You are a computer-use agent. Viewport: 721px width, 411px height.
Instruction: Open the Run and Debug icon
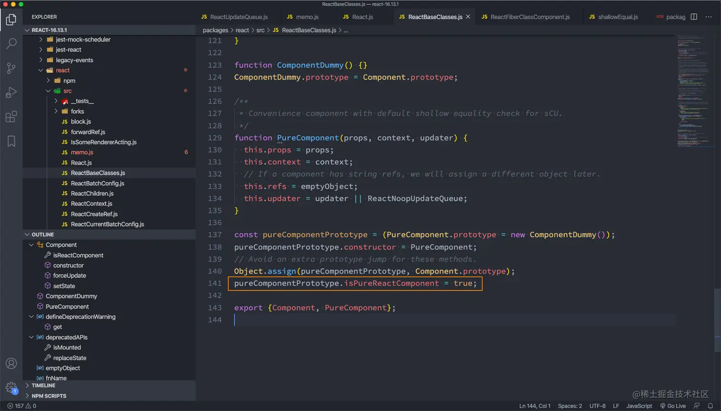tap(11, 92)
